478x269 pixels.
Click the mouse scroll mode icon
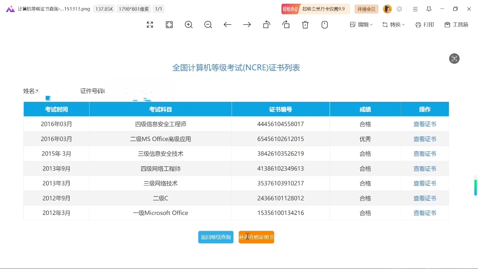(x=325, y=25)
